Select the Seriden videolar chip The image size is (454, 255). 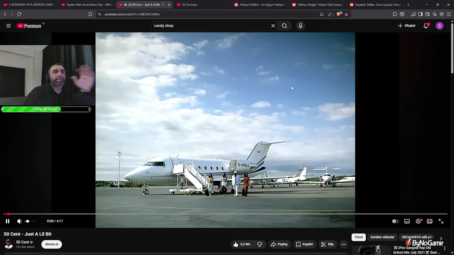(x=382, y=237)
